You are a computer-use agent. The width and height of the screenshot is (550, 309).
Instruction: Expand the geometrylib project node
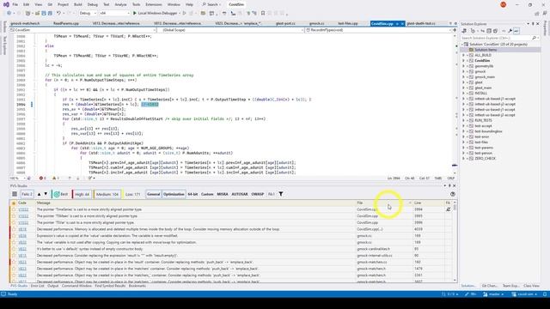point(463,66)
